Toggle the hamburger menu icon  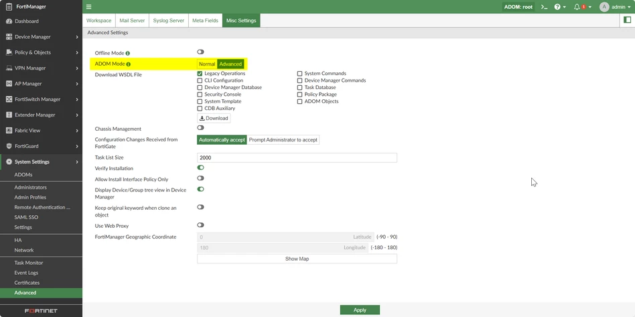[88, 7]
